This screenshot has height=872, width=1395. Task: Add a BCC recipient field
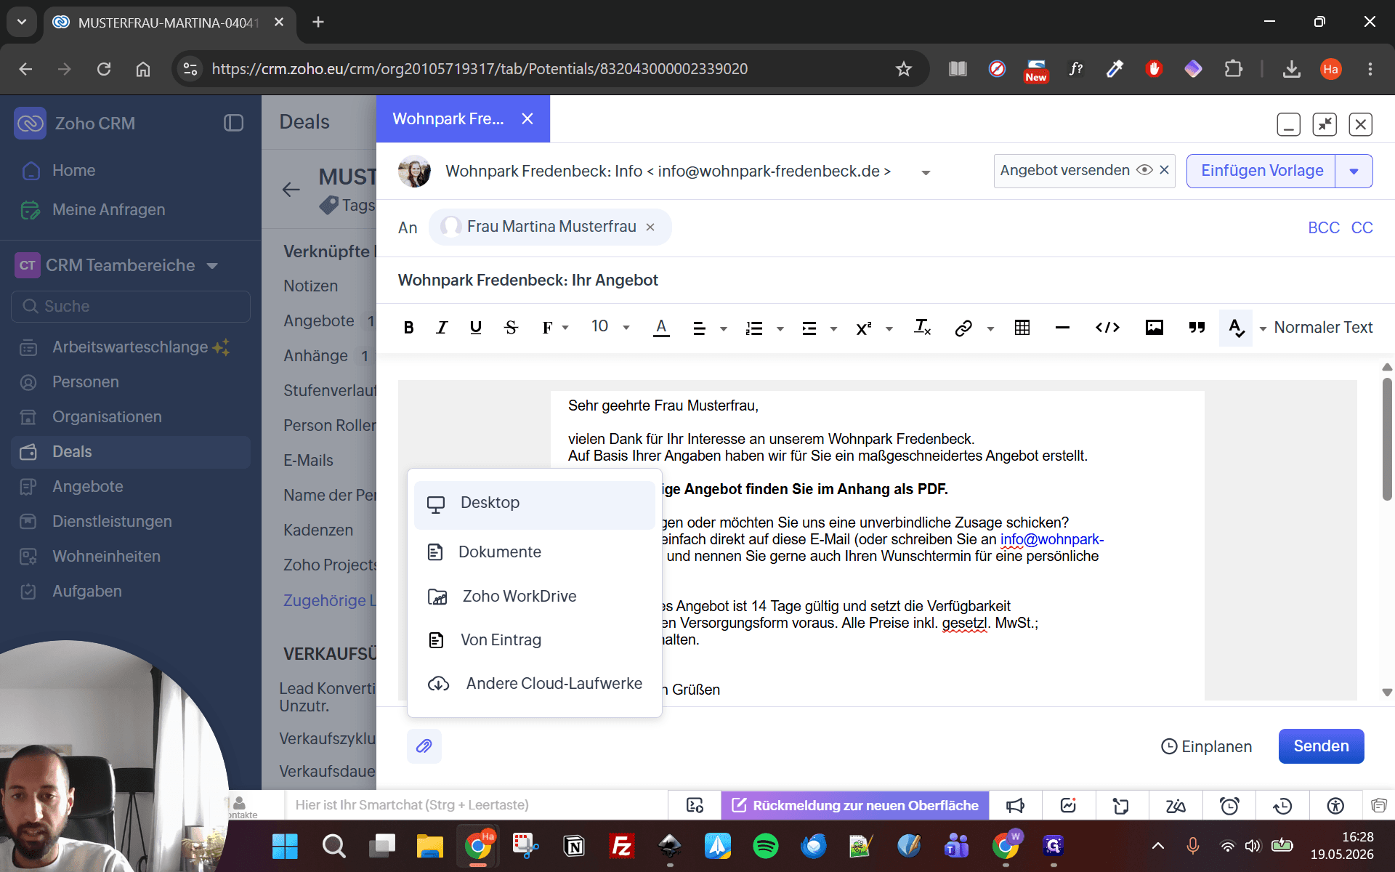[1323, 227]
